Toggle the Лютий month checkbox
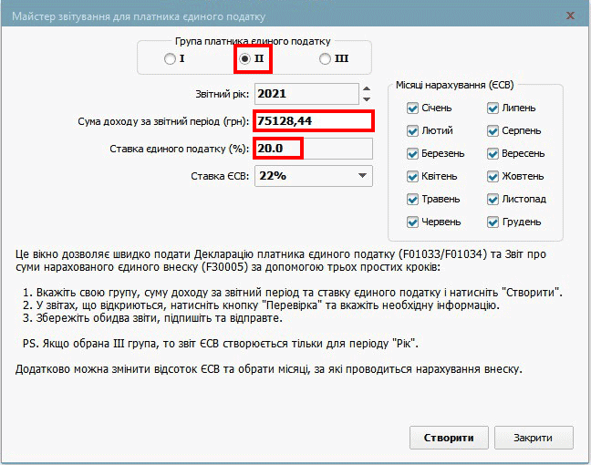Screen dimensions: 591x465 click(x=413, y=131)
